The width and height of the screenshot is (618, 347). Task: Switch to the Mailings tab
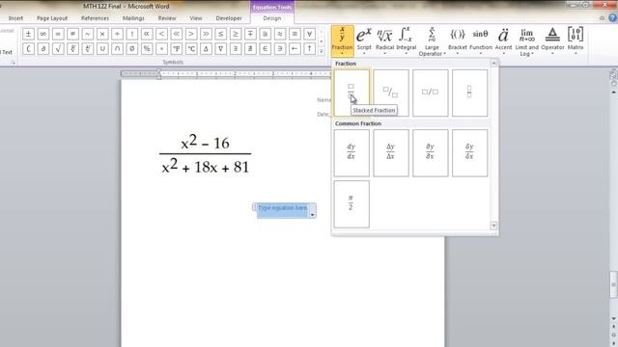point(133,18)
